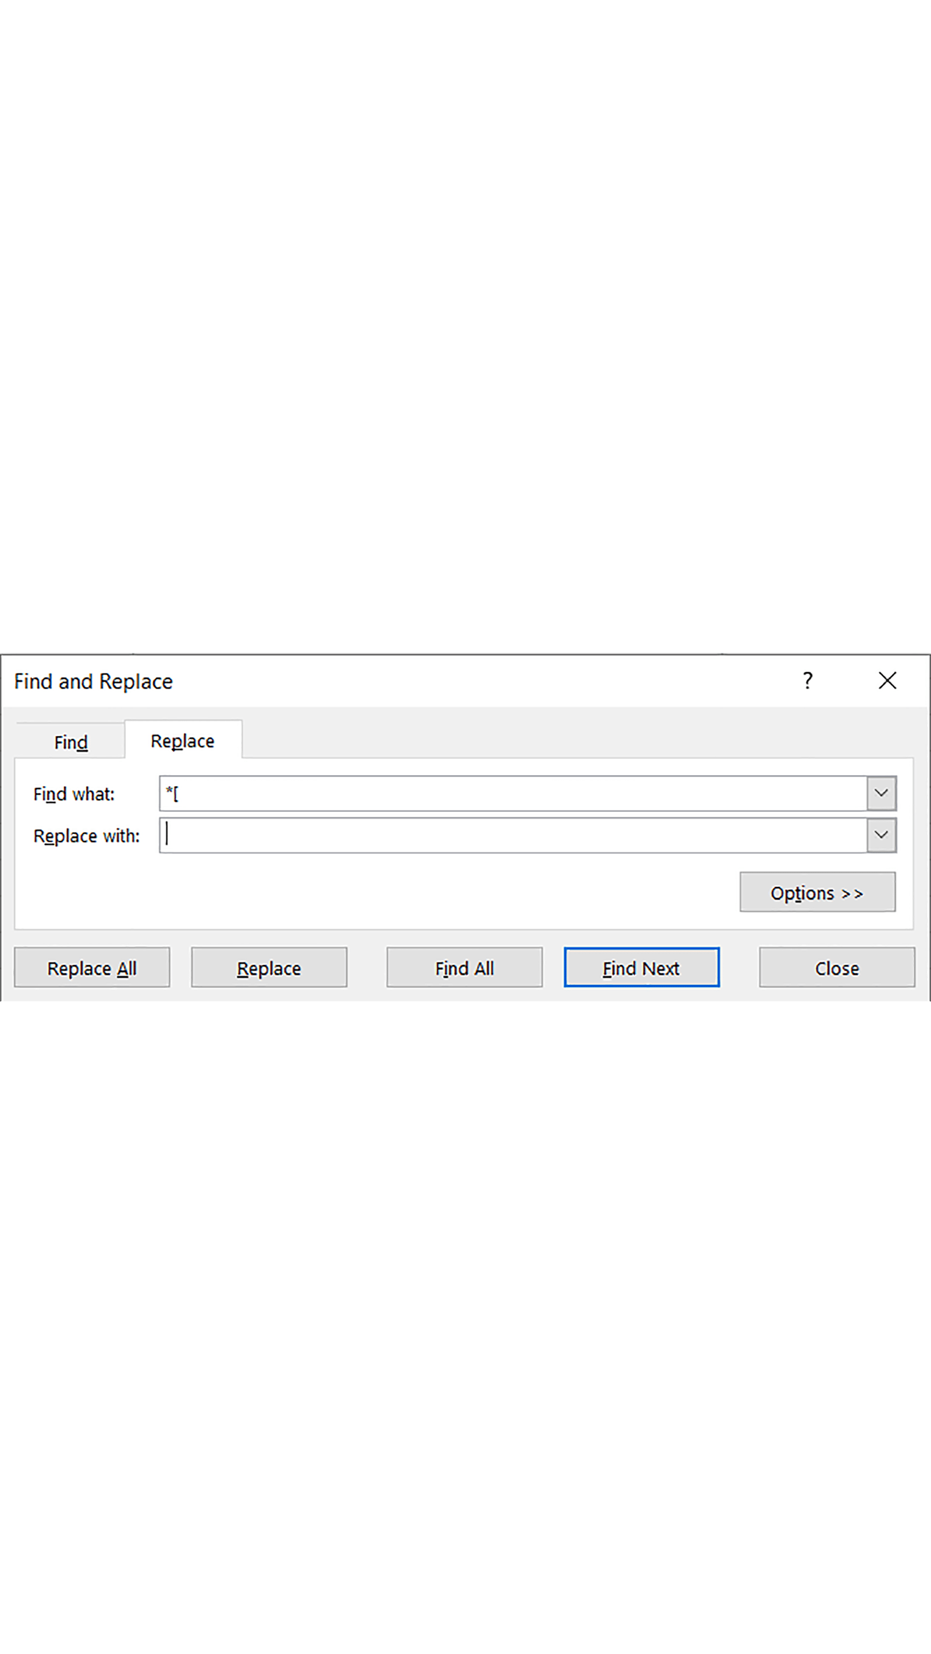Expand the Find what history dropdown

point(881,794)
